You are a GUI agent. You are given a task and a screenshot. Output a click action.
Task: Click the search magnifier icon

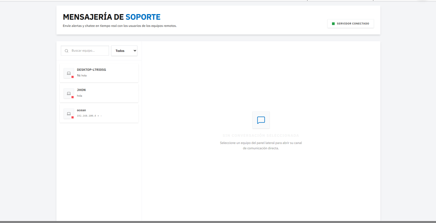click(66, 51)
